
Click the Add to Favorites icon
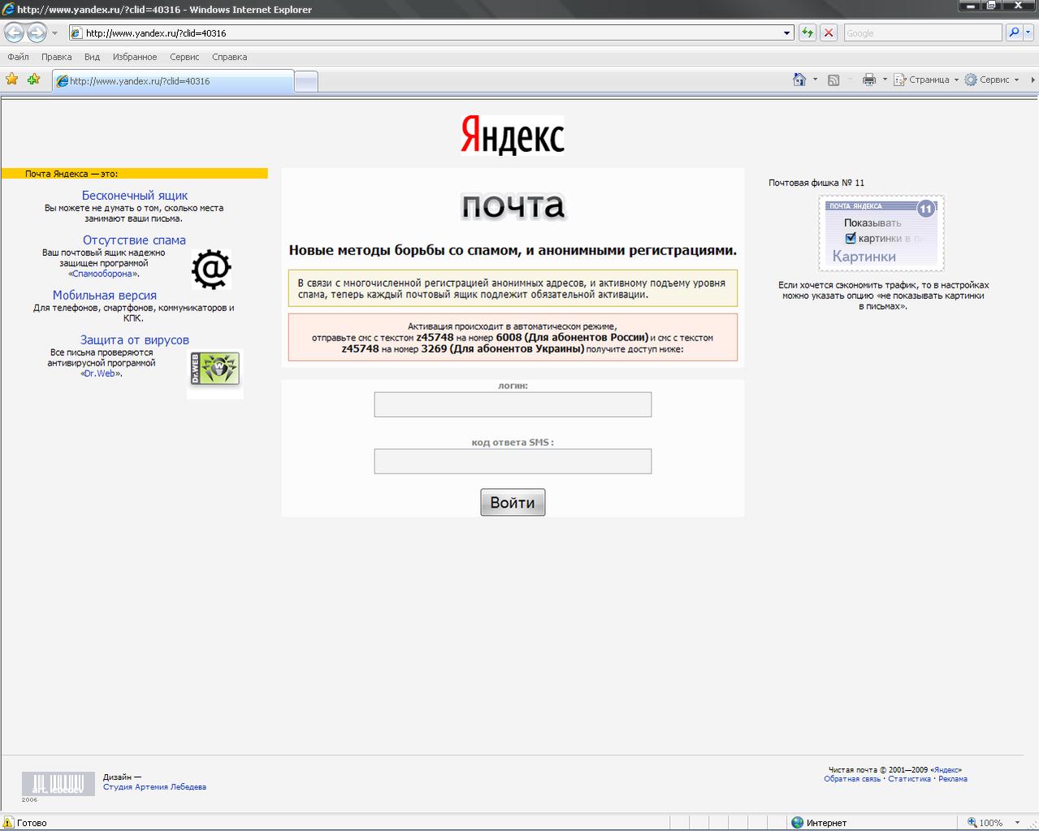pos(33,80)
